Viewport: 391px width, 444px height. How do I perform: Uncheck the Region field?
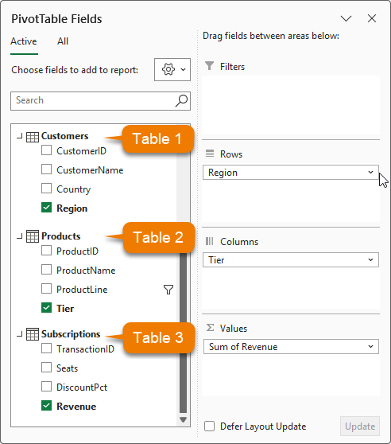[46, 208]
